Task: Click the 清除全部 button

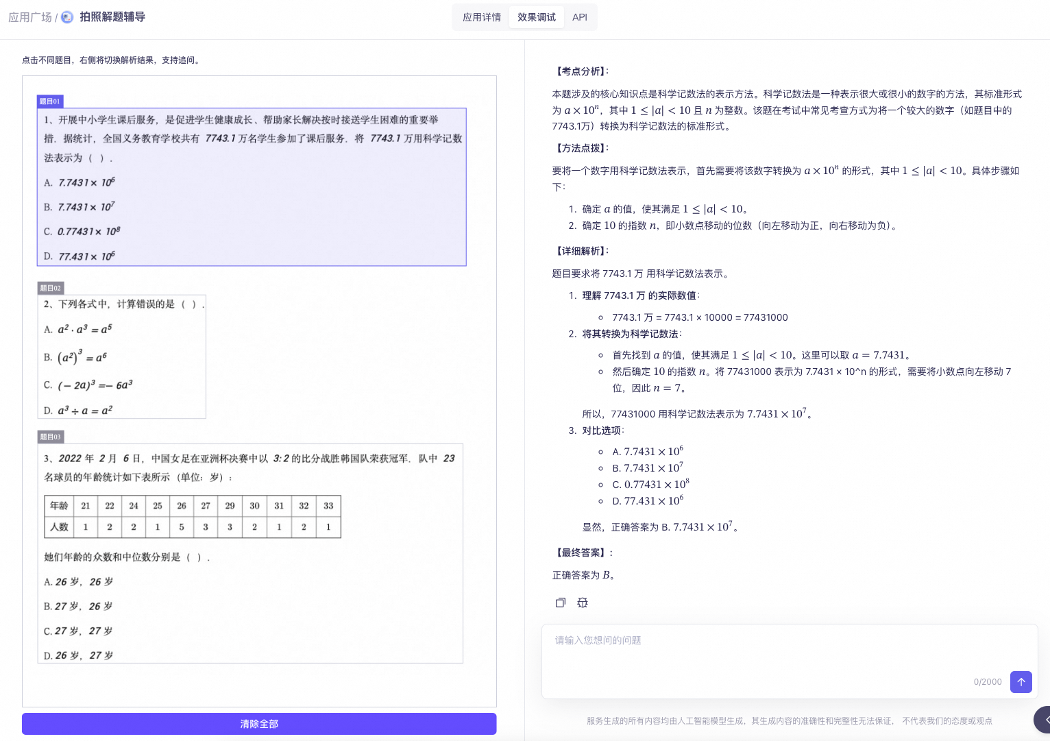Action: coord(259,724)
